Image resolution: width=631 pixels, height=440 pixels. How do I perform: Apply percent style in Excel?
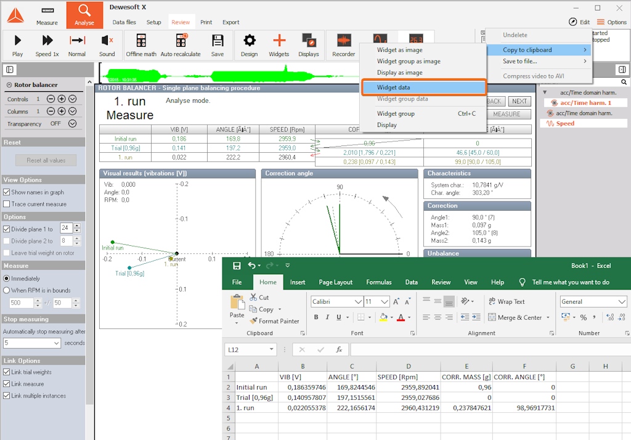(x=583, y=317)
